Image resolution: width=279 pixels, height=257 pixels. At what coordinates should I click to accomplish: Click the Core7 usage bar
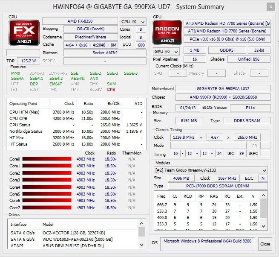(47, 207)
